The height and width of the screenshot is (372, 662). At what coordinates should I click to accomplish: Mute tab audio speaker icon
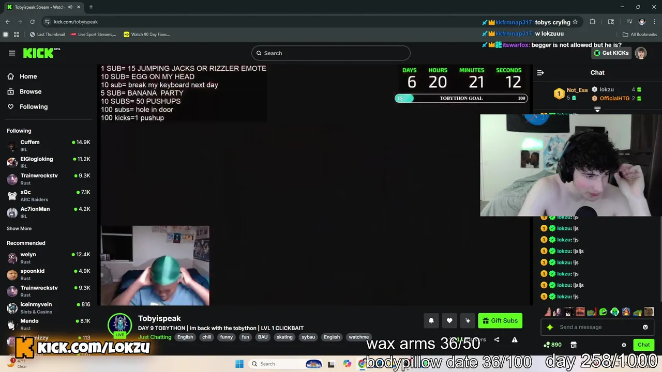pos(70,7)
